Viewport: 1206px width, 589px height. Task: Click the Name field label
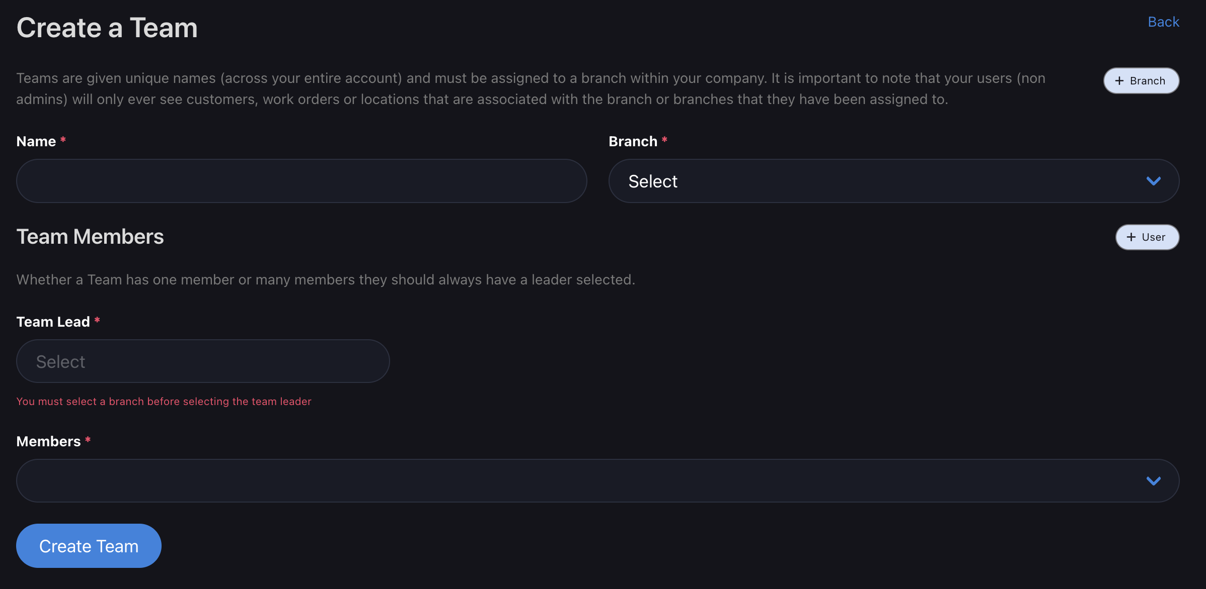(x=36, y=142)
